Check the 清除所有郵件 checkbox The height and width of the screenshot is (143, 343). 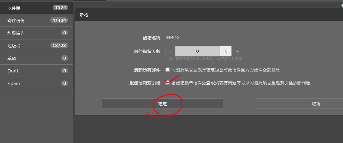click(168, 70)
